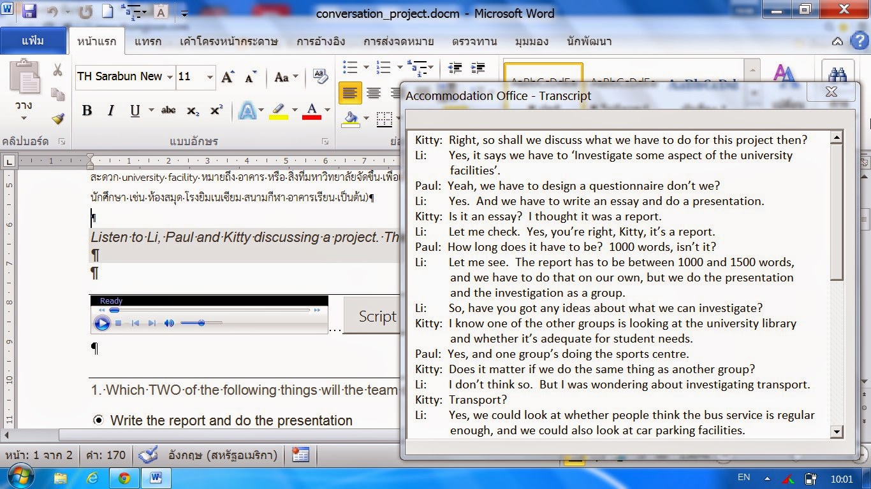The width and height of the screenshot is (871, 489).
Task: Adjust the audio player volume slider
Action: pos(201,323)
